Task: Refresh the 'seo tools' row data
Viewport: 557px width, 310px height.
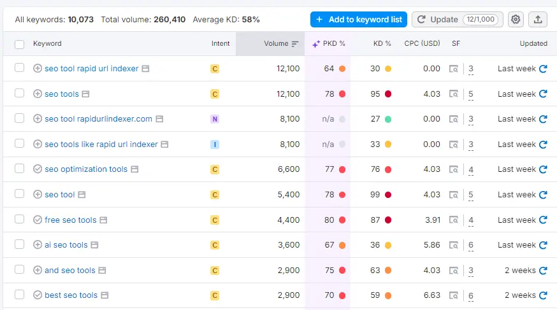Action: click(x=543, y=94)
